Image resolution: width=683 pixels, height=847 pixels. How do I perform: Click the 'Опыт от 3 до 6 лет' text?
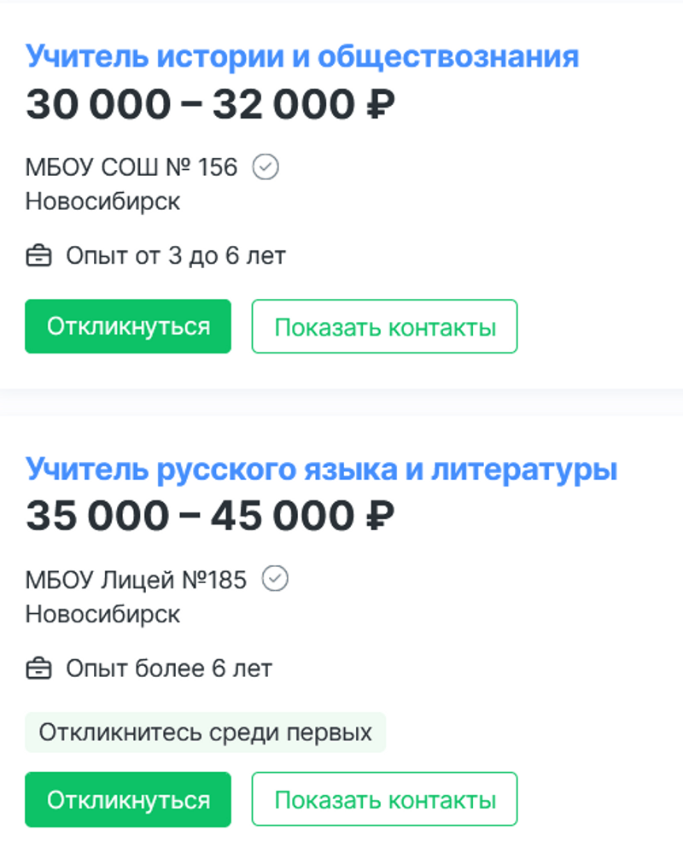coord(176,255)
